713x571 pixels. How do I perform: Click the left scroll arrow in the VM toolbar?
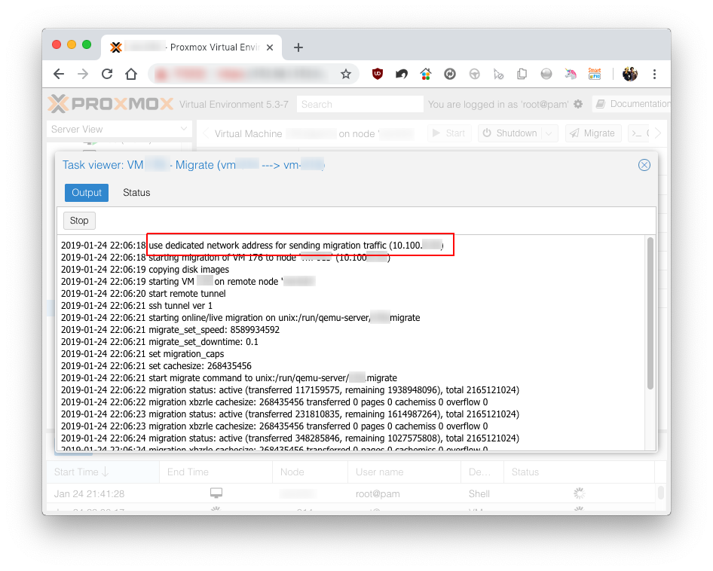(x=206, y=133)
